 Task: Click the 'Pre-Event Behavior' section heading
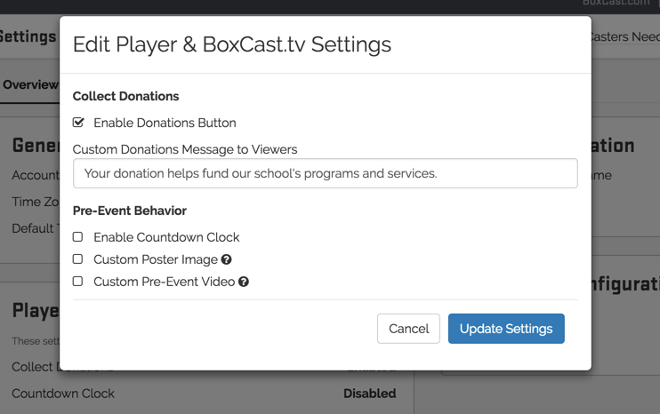pos(129,211)
